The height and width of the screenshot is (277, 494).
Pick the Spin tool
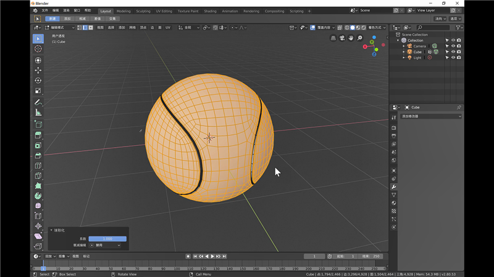point(38,196)
